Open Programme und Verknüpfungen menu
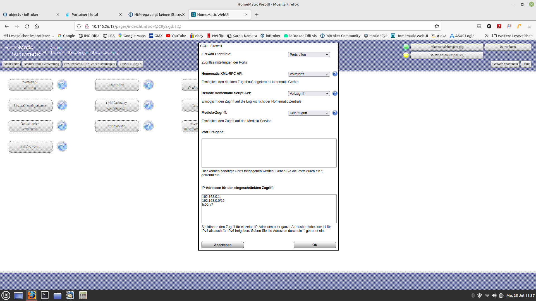The image size is (536, 301). coord(89,64)
